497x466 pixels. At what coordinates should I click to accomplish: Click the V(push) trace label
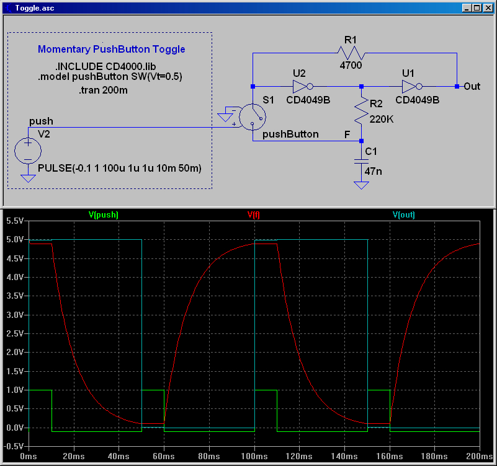point(104,214)
